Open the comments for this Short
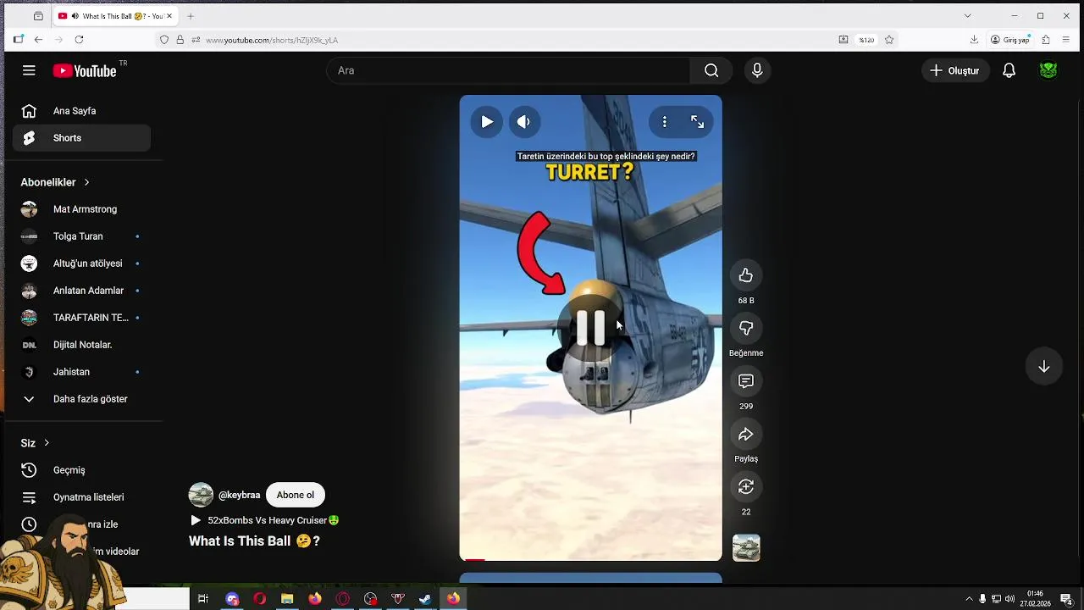1084x610 pixels. (746, 381)
